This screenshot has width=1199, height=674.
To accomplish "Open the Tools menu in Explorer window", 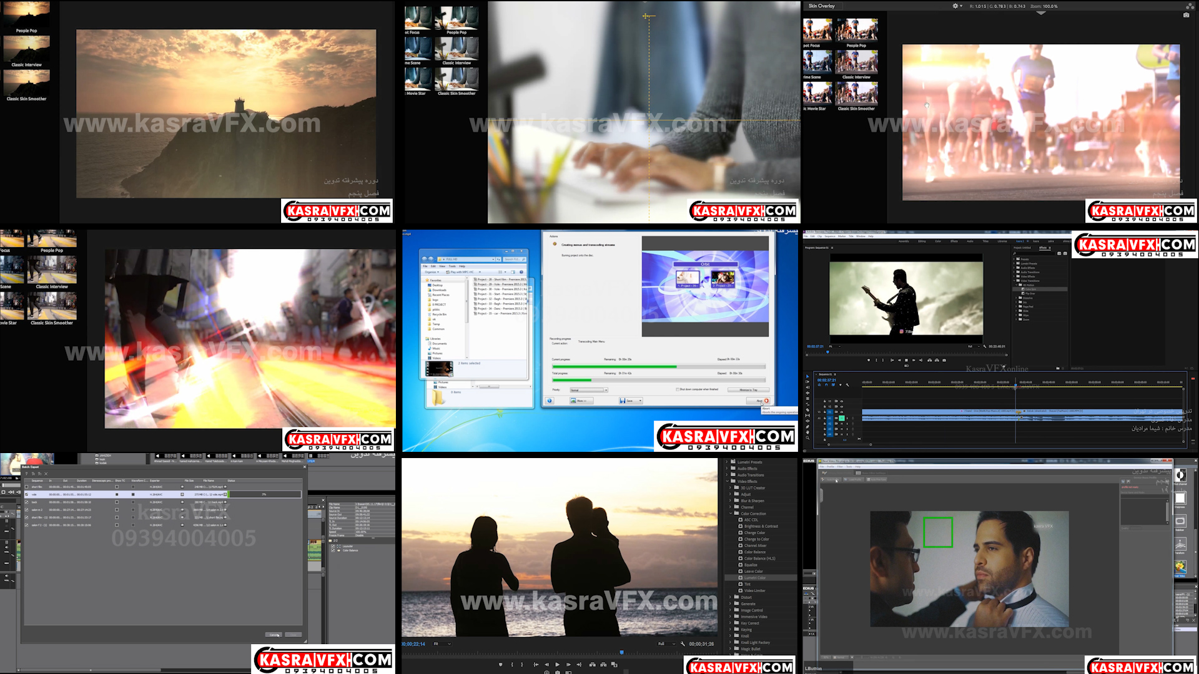I will click(452, 266).
